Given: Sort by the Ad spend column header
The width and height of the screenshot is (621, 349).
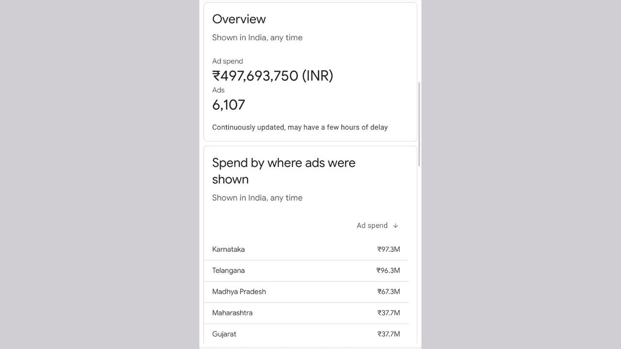Looking at the screenshot, I should [x=372, y=225].
